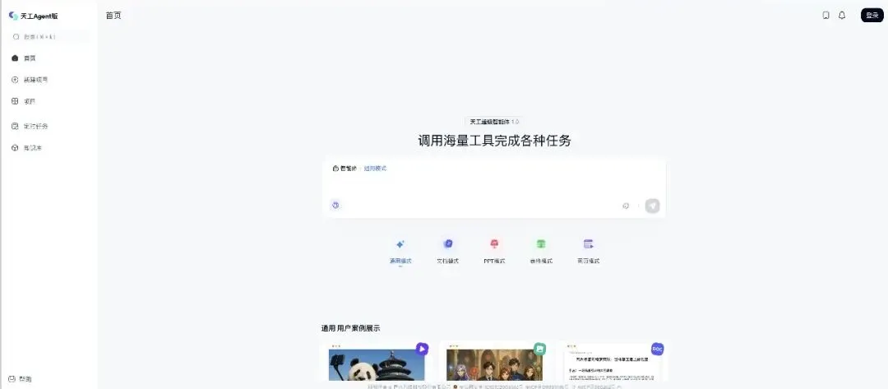This screenshot has width=888, height=389.
Task: Click the 天工超级智能体 1.0 badge
Action: (494, 122)
